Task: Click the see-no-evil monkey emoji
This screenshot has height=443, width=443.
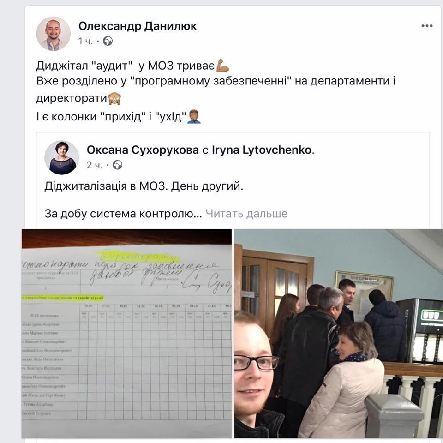Action: pyautogui.click(x=114, y=98)
